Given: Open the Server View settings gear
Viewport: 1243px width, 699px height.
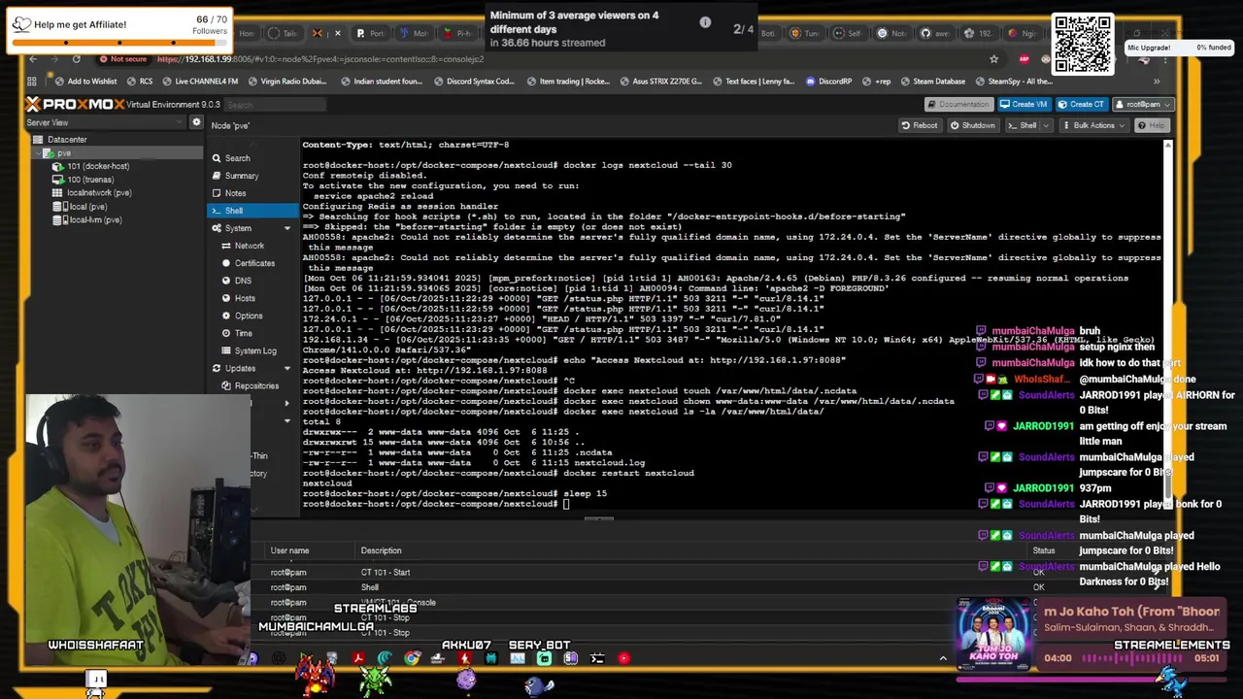Looking at the screenshot, I should coord(196,122).
